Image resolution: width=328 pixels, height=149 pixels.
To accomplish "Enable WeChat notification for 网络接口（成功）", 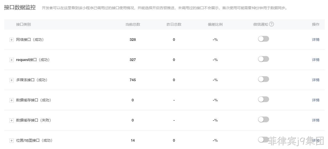I will point(264,39).
